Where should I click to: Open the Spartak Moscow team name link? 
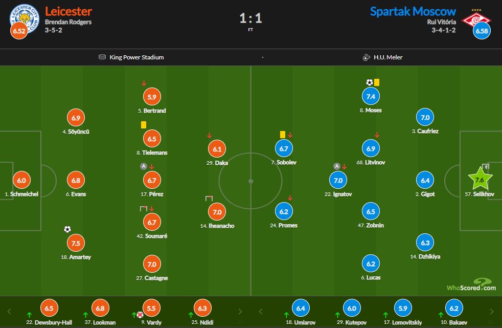(413, 11)
